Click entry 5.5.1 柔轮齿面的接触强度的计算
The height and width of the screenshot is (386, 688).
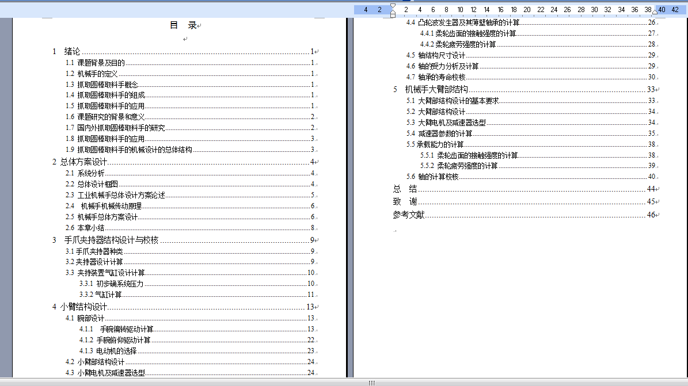click(x=538, y=155)
